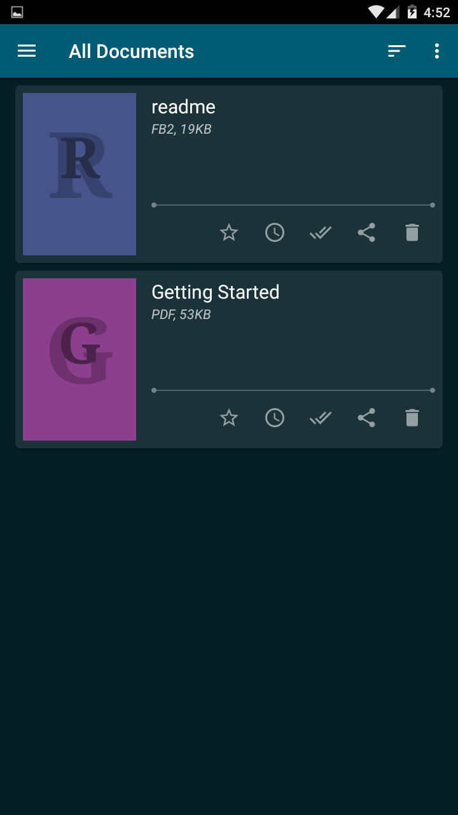Open the sort options icon in toolbar
This screenshot has width=458, height=815.
click(x=397, y=51)
